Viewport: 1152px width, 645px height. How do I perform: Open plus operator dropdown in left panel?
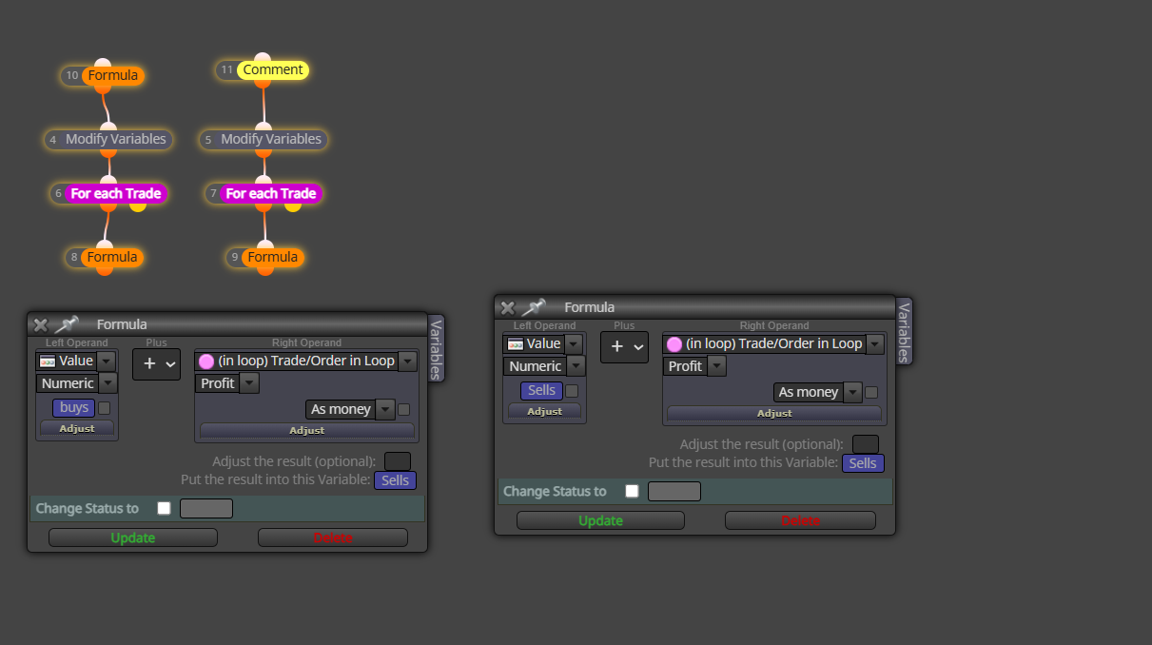(157, 363)
